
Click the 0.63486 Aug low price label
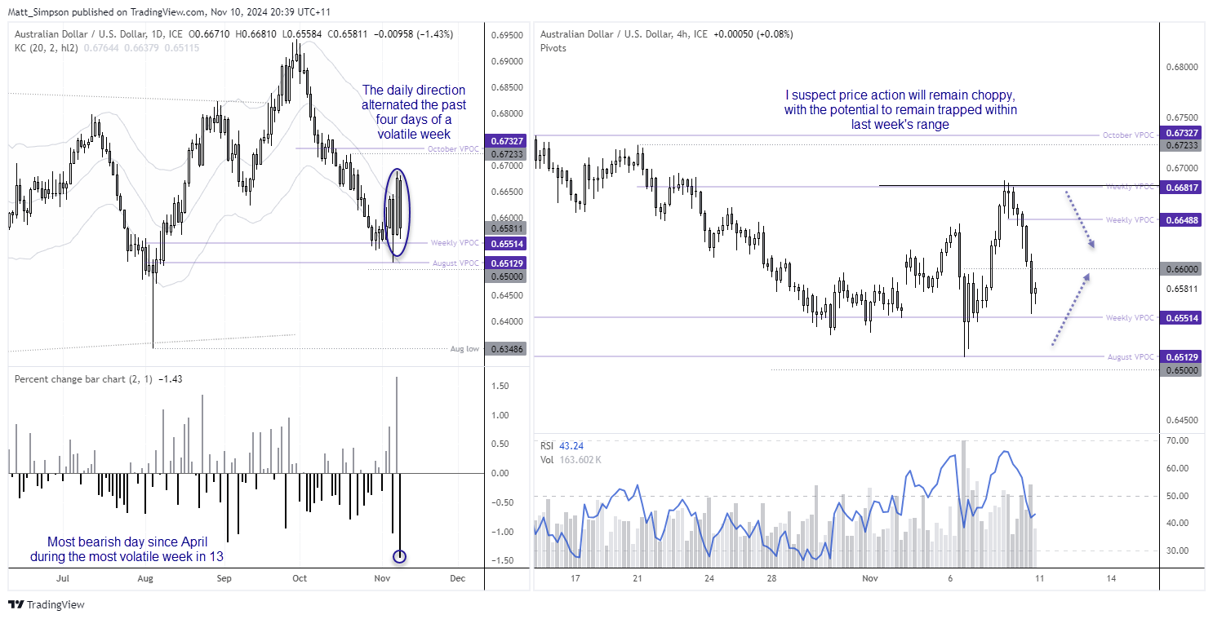click(506, 349)
